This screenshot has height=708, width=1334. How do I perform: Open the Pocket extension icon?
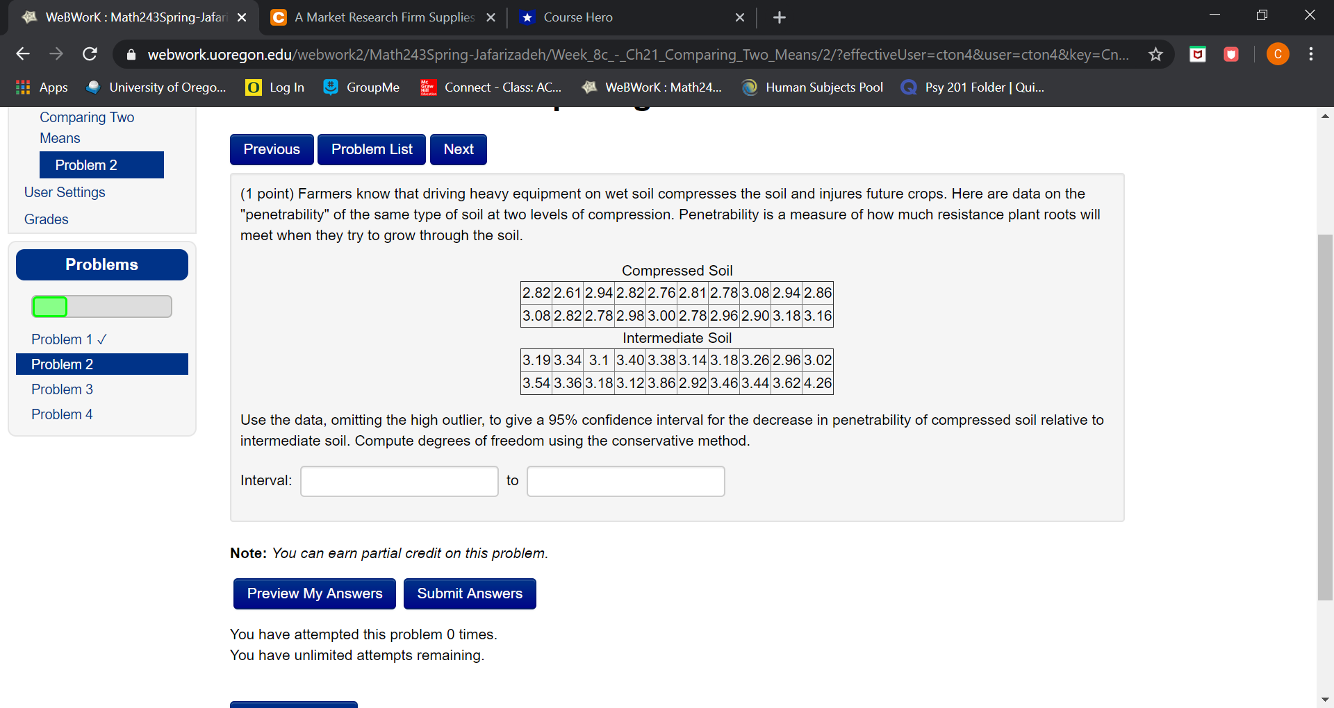coord(1198,54)
